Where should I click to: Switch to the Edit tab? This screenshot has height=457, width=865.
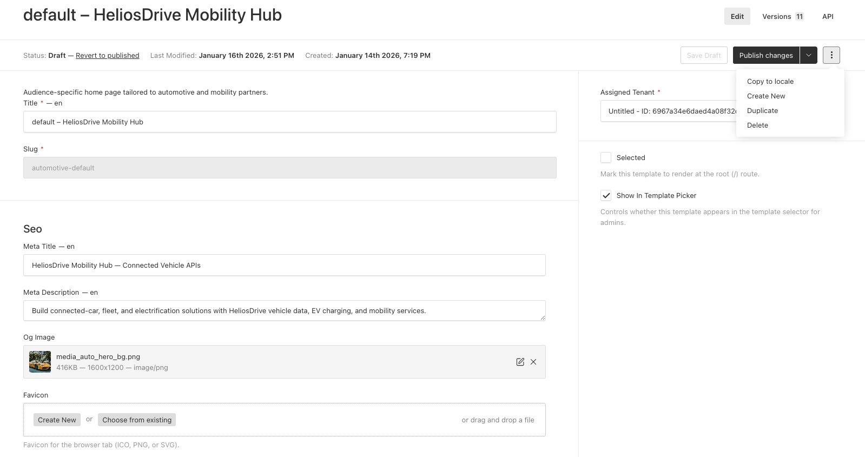pos(737,16)
